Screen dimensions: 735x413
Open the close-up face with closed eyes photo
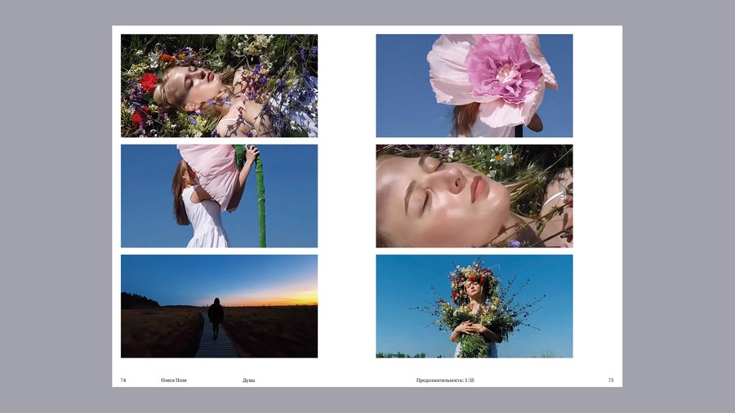click(x=474, y=196)
